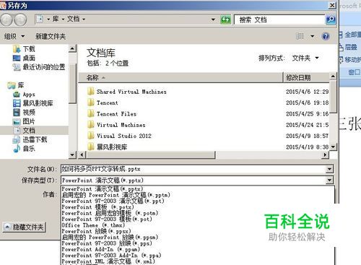Open the 组织 menu
The width and height of the screenshot is (361, 265).
tap(14, 36)
